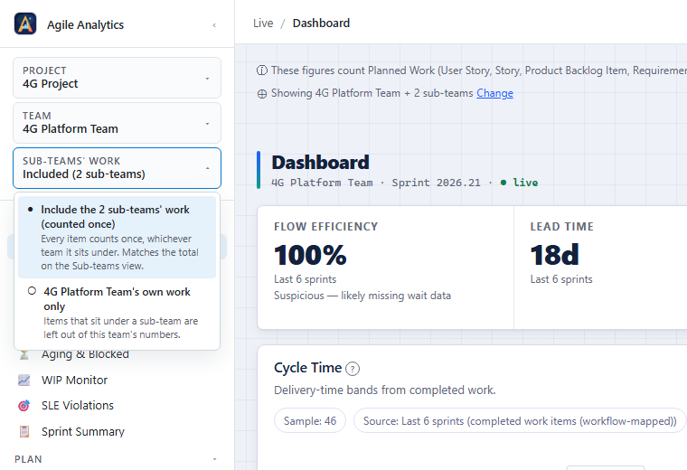Click 'Suspicious — likely missing wait data' text
Screen dimensions: 687x470
click(362, 296)
